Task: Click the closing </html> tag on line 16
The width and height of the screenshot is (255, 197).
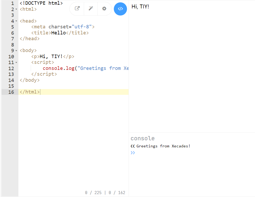Action: tap(30, 92)
